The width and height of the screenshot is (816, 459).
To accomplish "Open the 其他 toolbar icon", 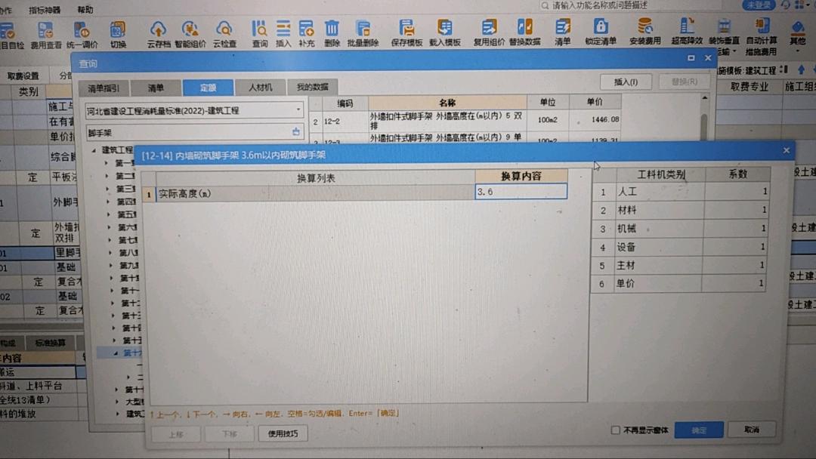I will tap(797, 34).
